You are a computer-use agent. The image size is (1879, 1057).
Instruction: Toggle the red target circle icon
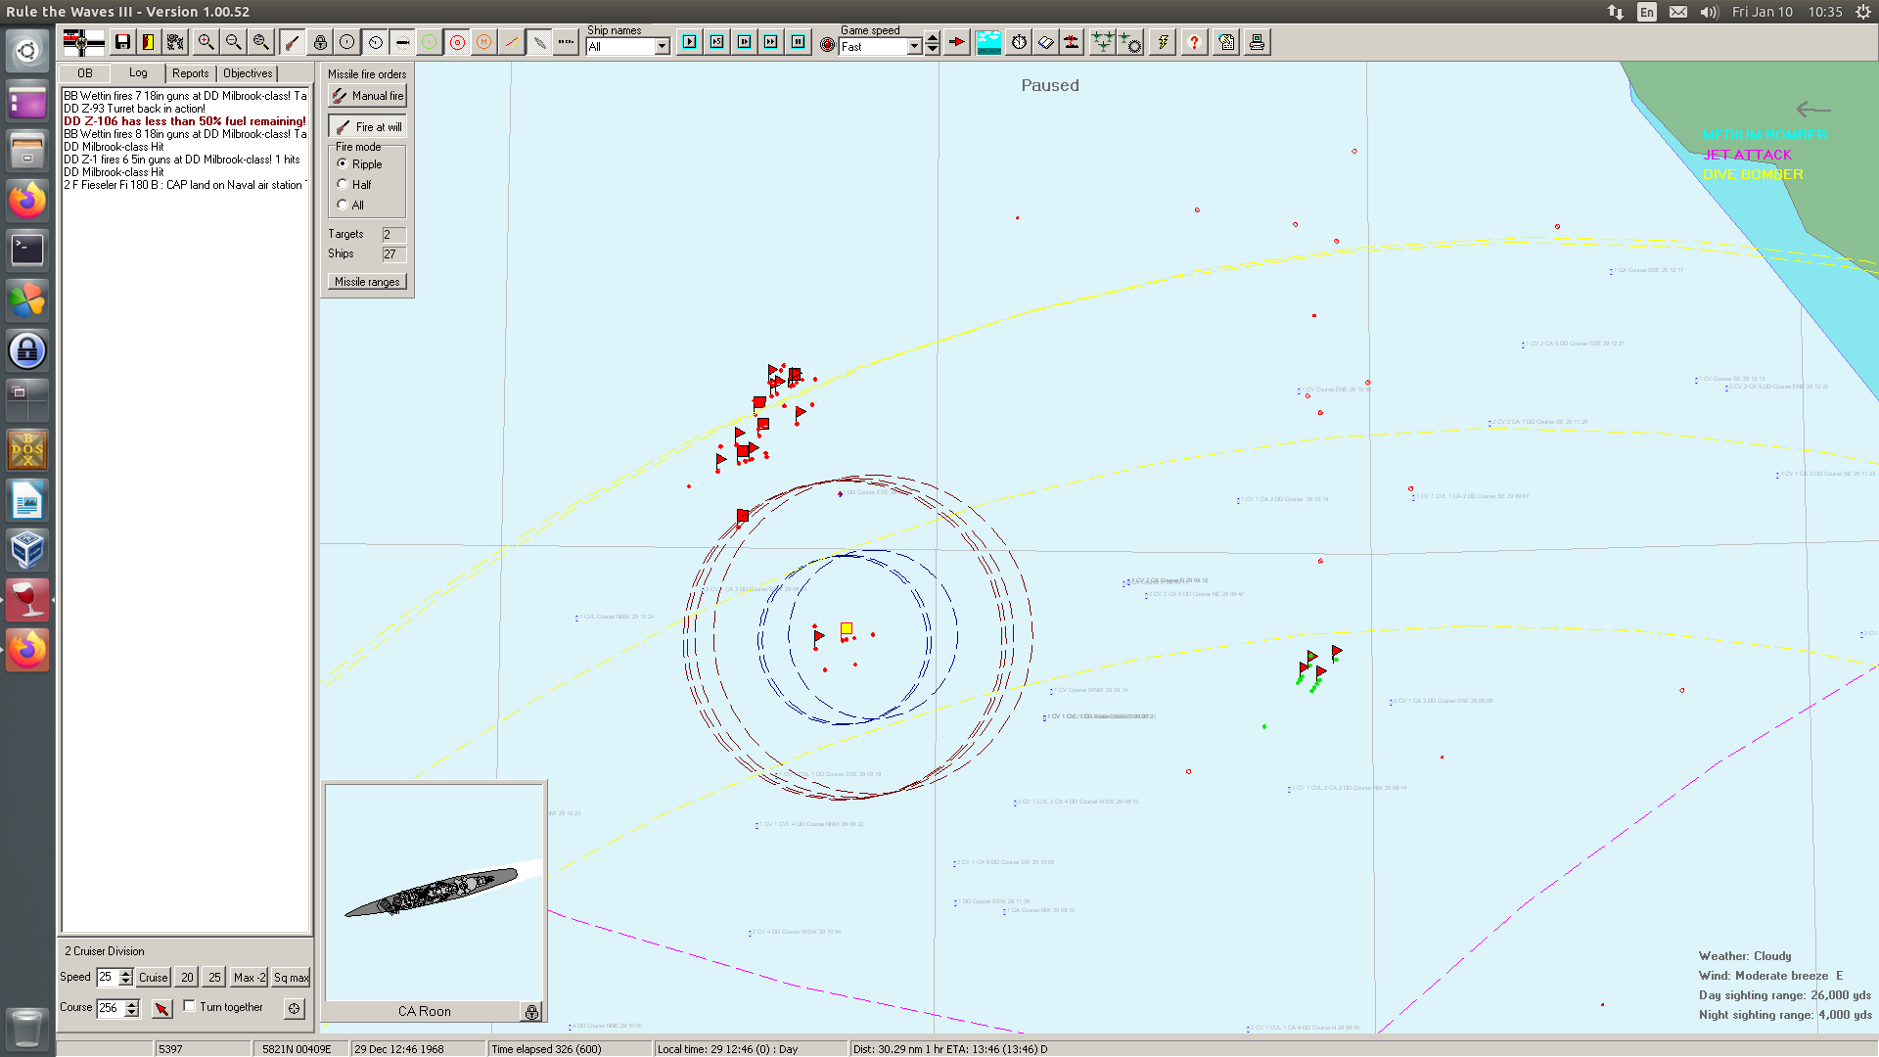[x=457, y=42]
